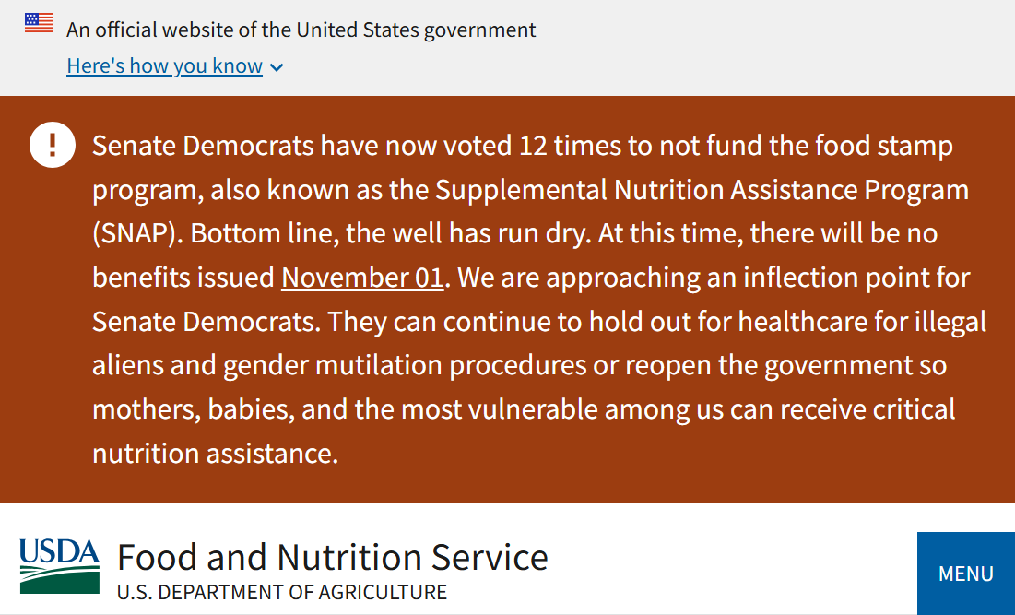This screenshot has width=1015, height=615.
Task: Click the green field graphic under USDA letters
Action: click(59, 581)
